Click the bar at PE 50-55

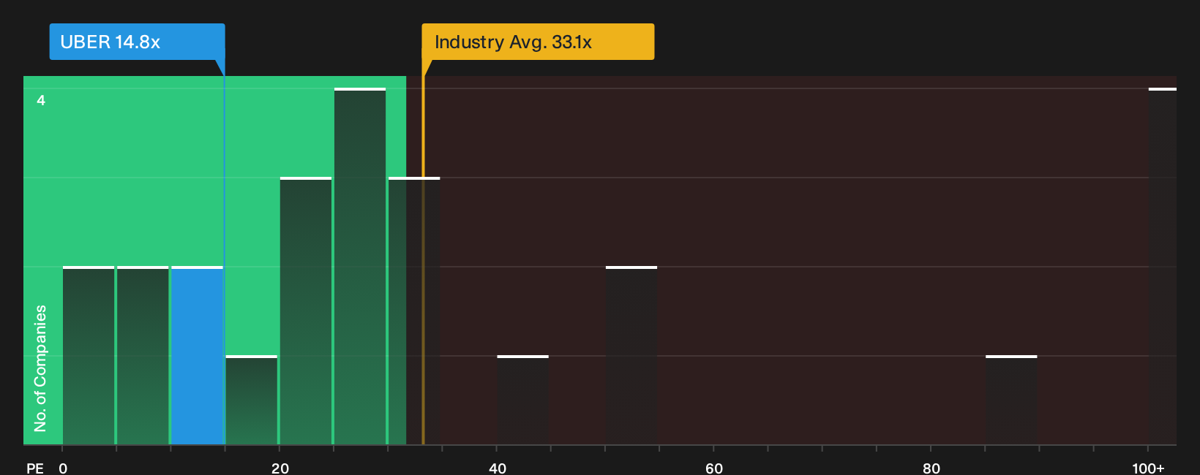click(x=631, y=355)
